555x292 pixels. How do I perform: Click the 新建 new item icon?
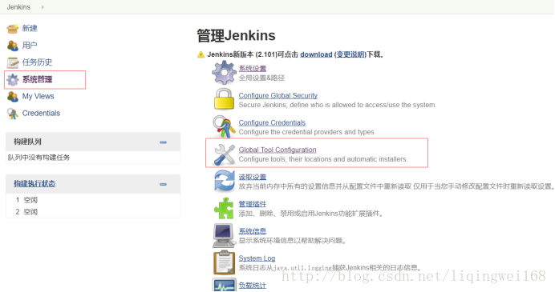click(13, 29)
